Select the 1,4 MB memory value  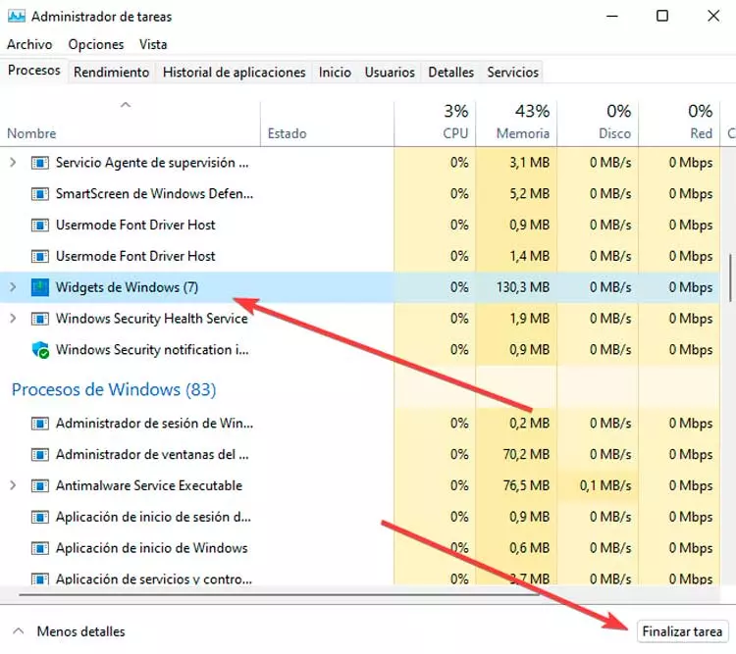pyautogui.click(x=530, y=256)
